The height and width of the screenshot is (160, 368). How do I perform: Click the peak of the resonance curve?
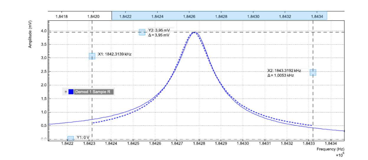point(195,32)
